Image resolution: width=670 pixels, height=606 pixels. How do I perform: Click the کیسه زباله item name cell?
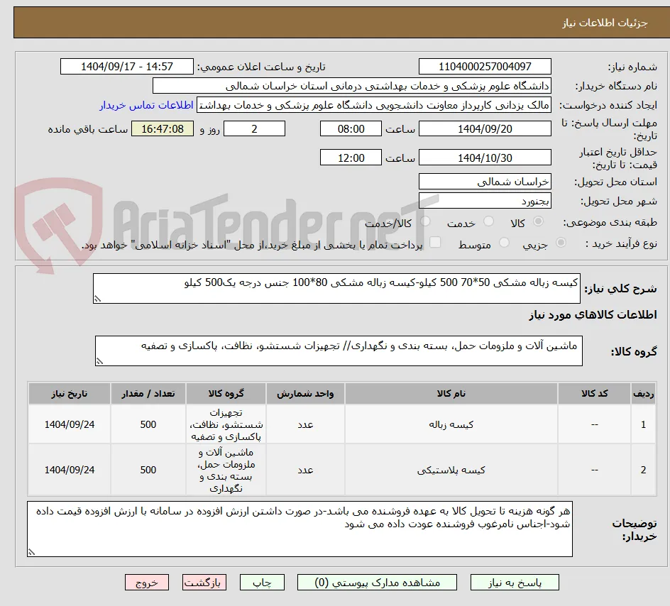tap(451, 424)
